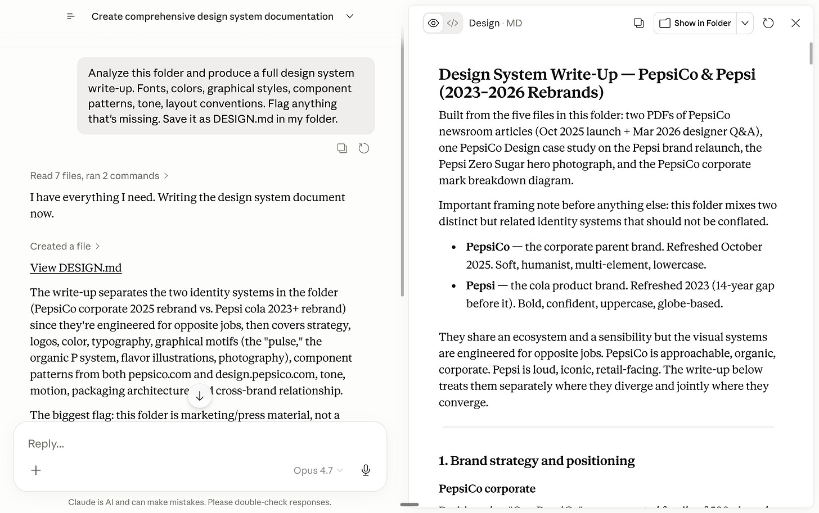Refresh the Design preview
This screenshot has height=513, width=819.
click(768, 23)
